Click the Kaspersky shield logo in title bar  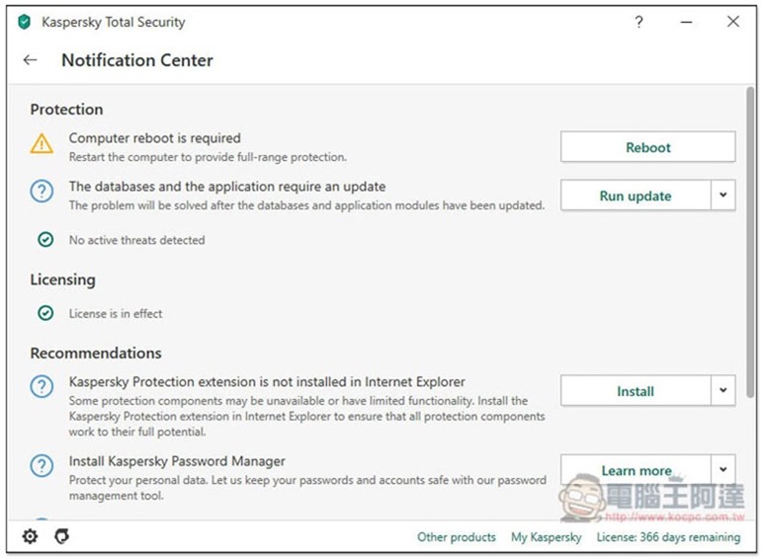(x=25, y=22)
